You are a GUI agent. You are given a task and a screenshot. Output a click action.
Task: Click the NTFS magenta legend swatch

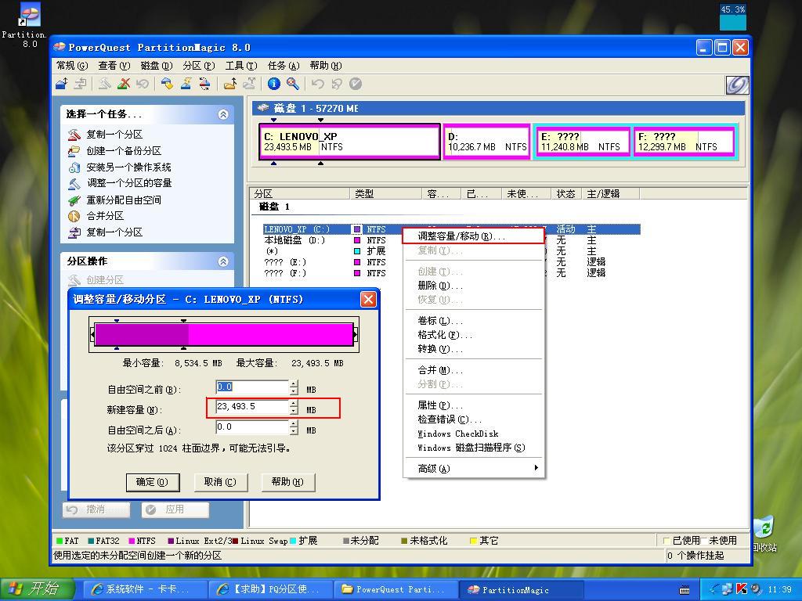[132, 541]
